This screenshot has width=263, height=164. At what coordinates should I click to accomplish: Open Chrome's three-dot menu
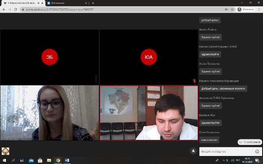[x=259, y=10]
